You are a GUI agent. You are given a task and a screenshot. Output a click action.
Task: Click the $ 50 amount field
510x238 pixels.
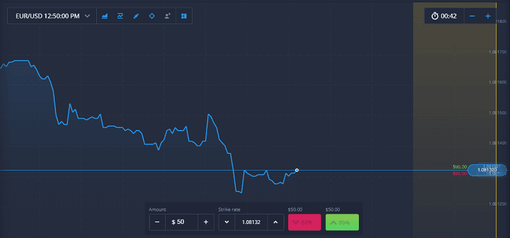182,222
